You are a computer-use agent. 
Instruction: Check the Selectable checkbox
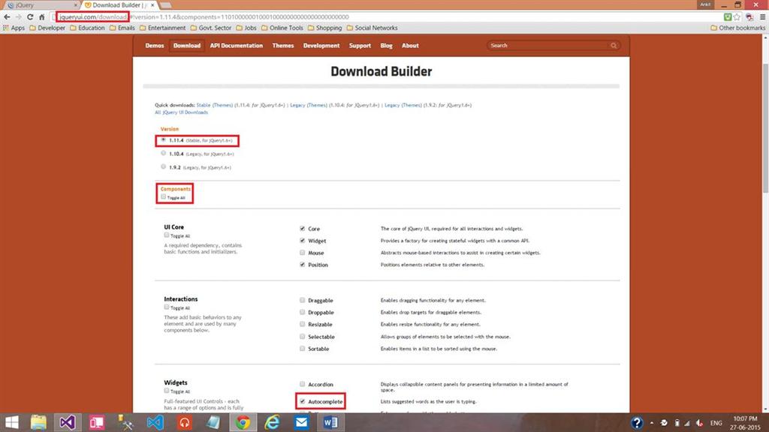(302, 337)
